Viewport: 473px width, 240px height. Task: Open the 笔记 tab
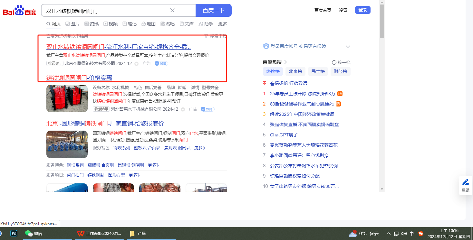(130, 24)
